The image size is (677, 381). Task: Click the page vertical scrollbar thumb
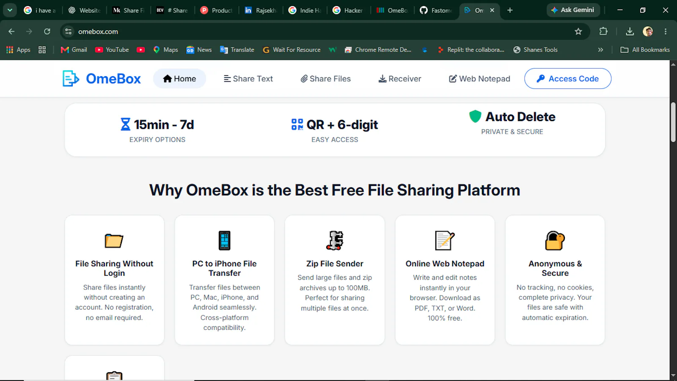coord(673,122)
